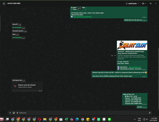
Task: Open quick replies lightning icon
Action: [x=17, y=113]
